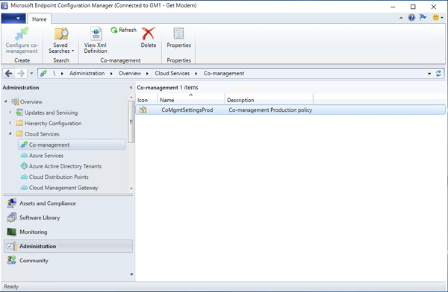Expand the Updates and Servicing node

click(x=10, y=112)
